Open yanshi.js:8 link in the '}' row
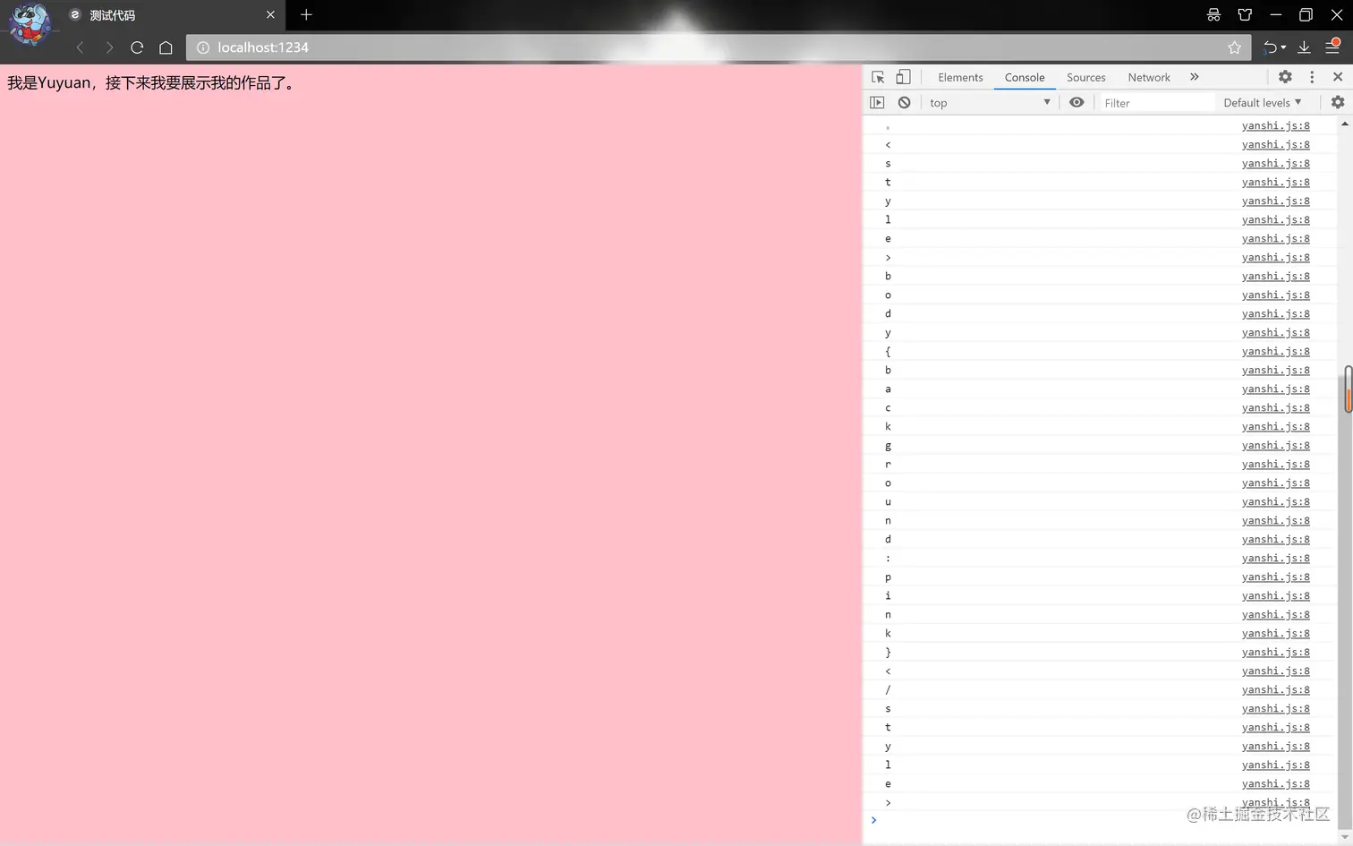Viewport: 1353px width, 846px height. [1275, 652]
